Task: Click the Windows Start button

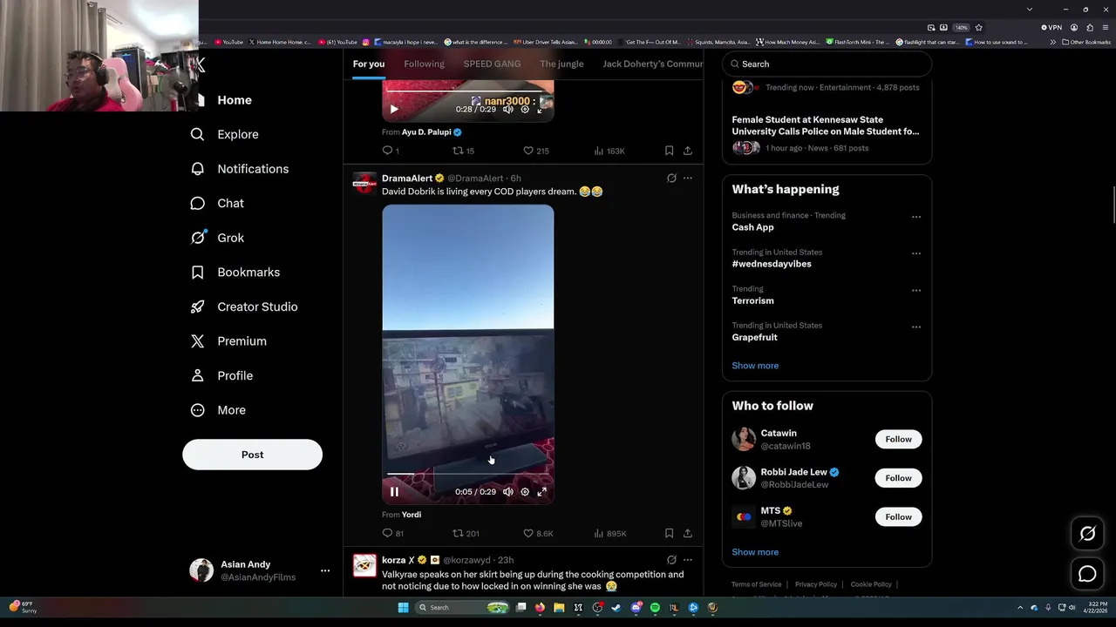Action: point(403,608)
